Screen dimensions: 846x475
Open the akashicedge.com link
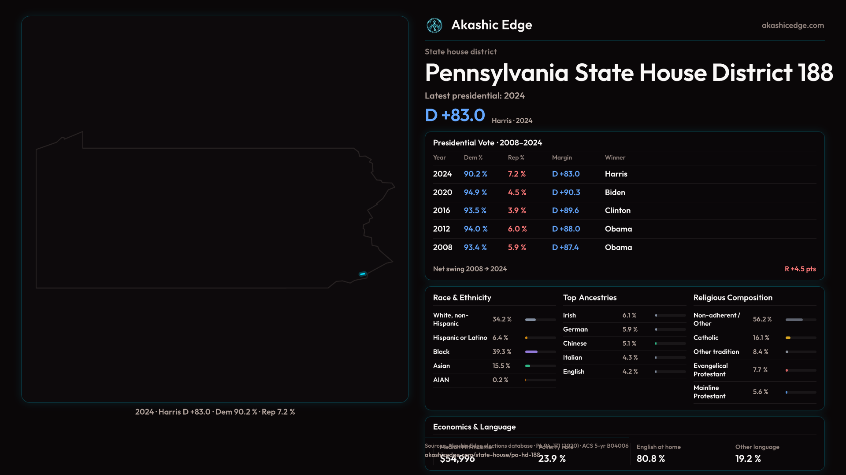tap(792, 26)
